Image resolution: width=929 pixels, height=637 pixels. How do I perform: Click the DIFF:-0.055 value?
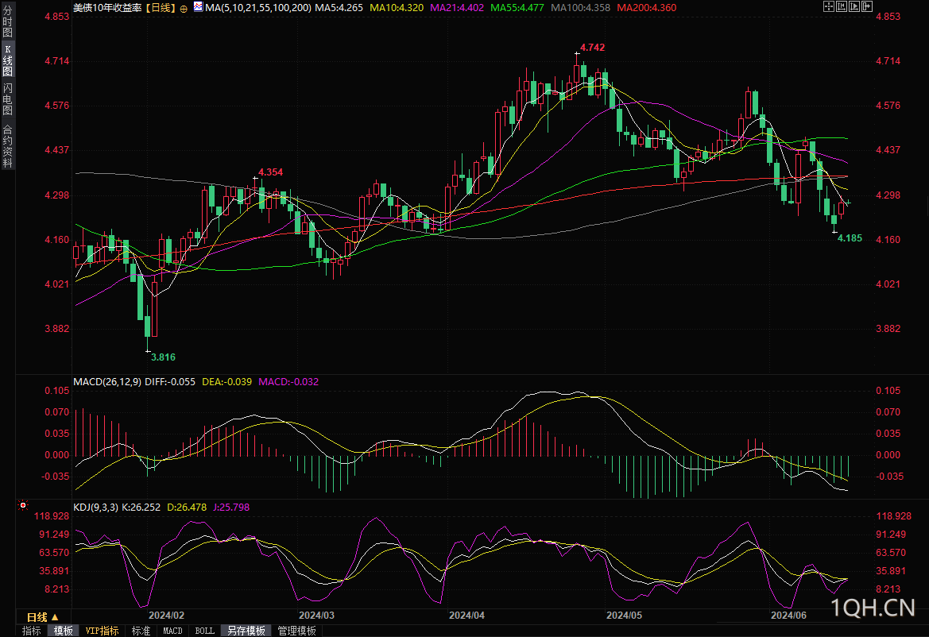(170, 382)
